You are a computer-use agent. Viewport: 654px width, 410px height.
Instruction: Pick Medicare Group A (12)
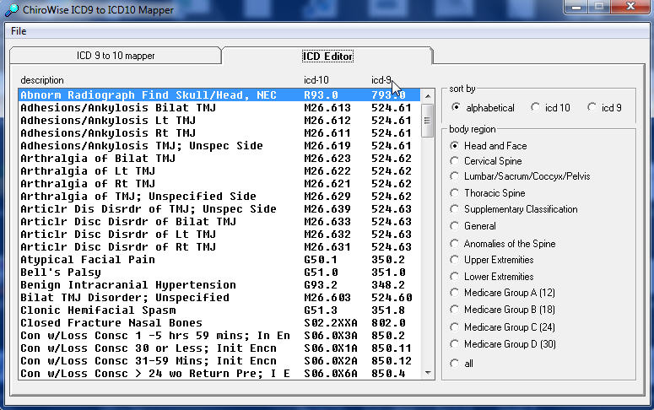click(503, 293)
